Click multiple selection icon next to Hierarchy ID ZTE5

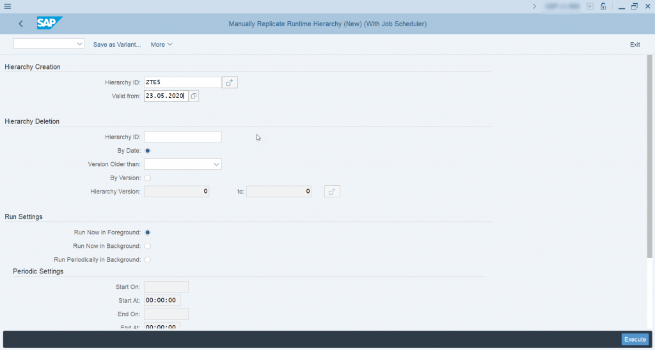(230, 82)
